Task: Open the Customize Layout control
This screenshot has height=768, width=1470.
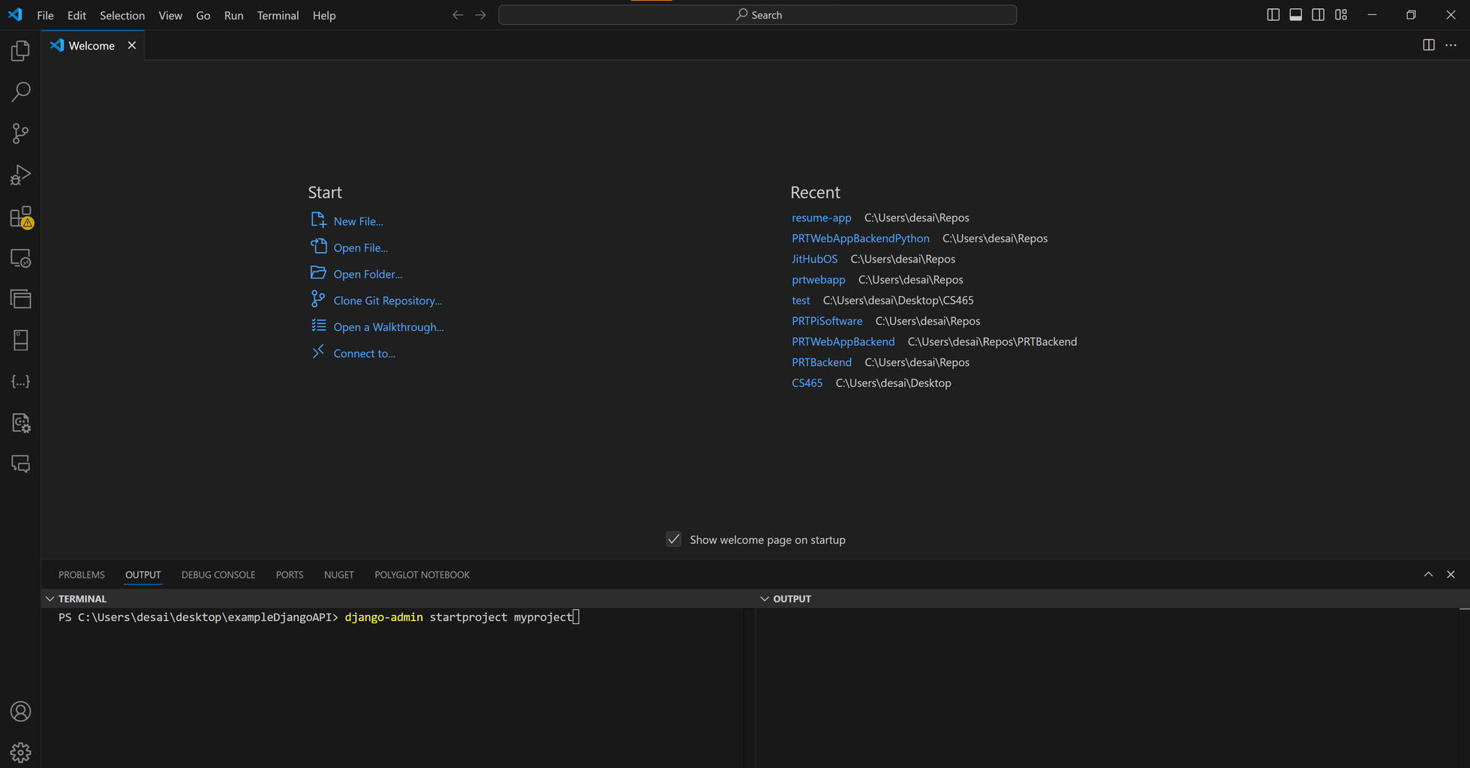Action: (x=1341, y=14)
